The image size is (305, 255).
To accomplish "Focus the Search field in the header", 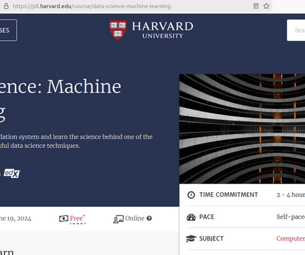I will pyautogui.click(x=296, y=30).
